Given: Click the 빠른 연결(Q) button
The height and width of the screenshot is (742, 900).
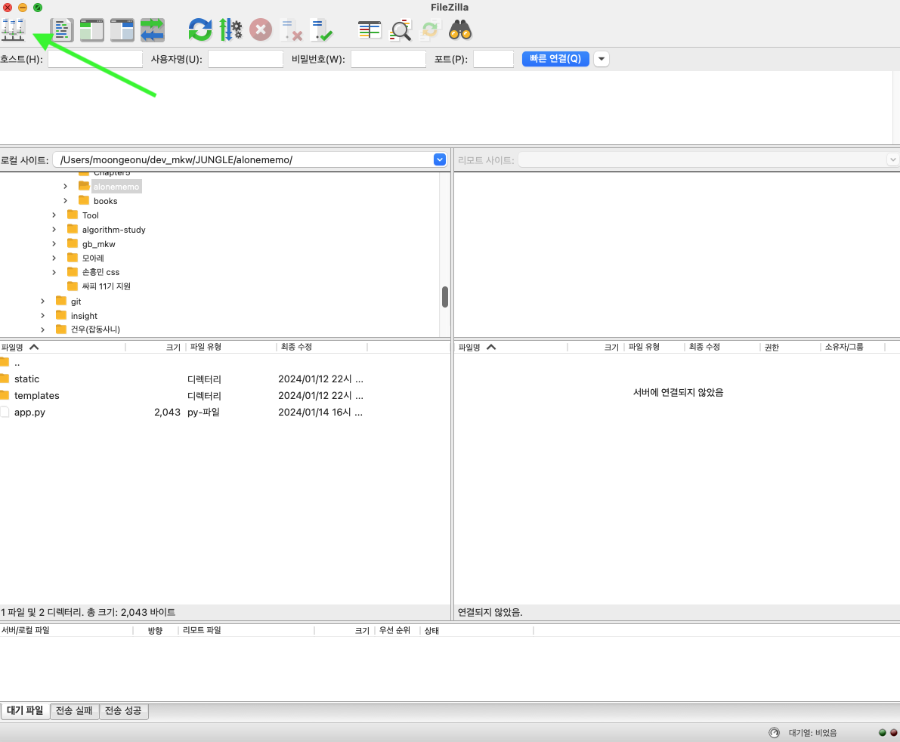Looking at the screenshot, I should tap(555, 58).
